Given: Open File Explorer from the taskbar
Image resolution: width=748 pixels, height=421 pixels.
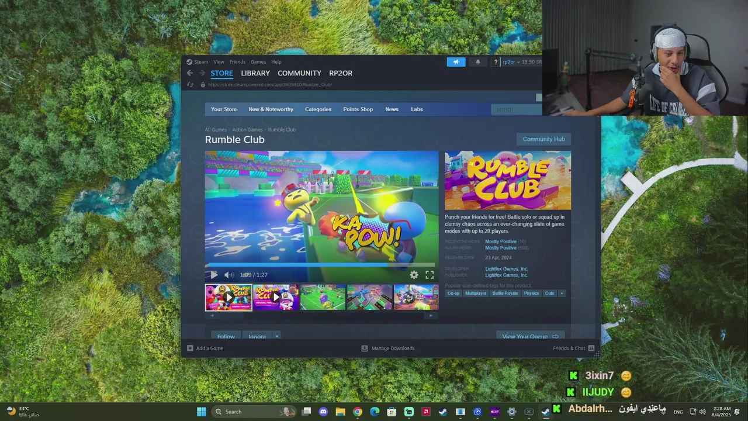Looking at the screenshot, I should 340,412.
